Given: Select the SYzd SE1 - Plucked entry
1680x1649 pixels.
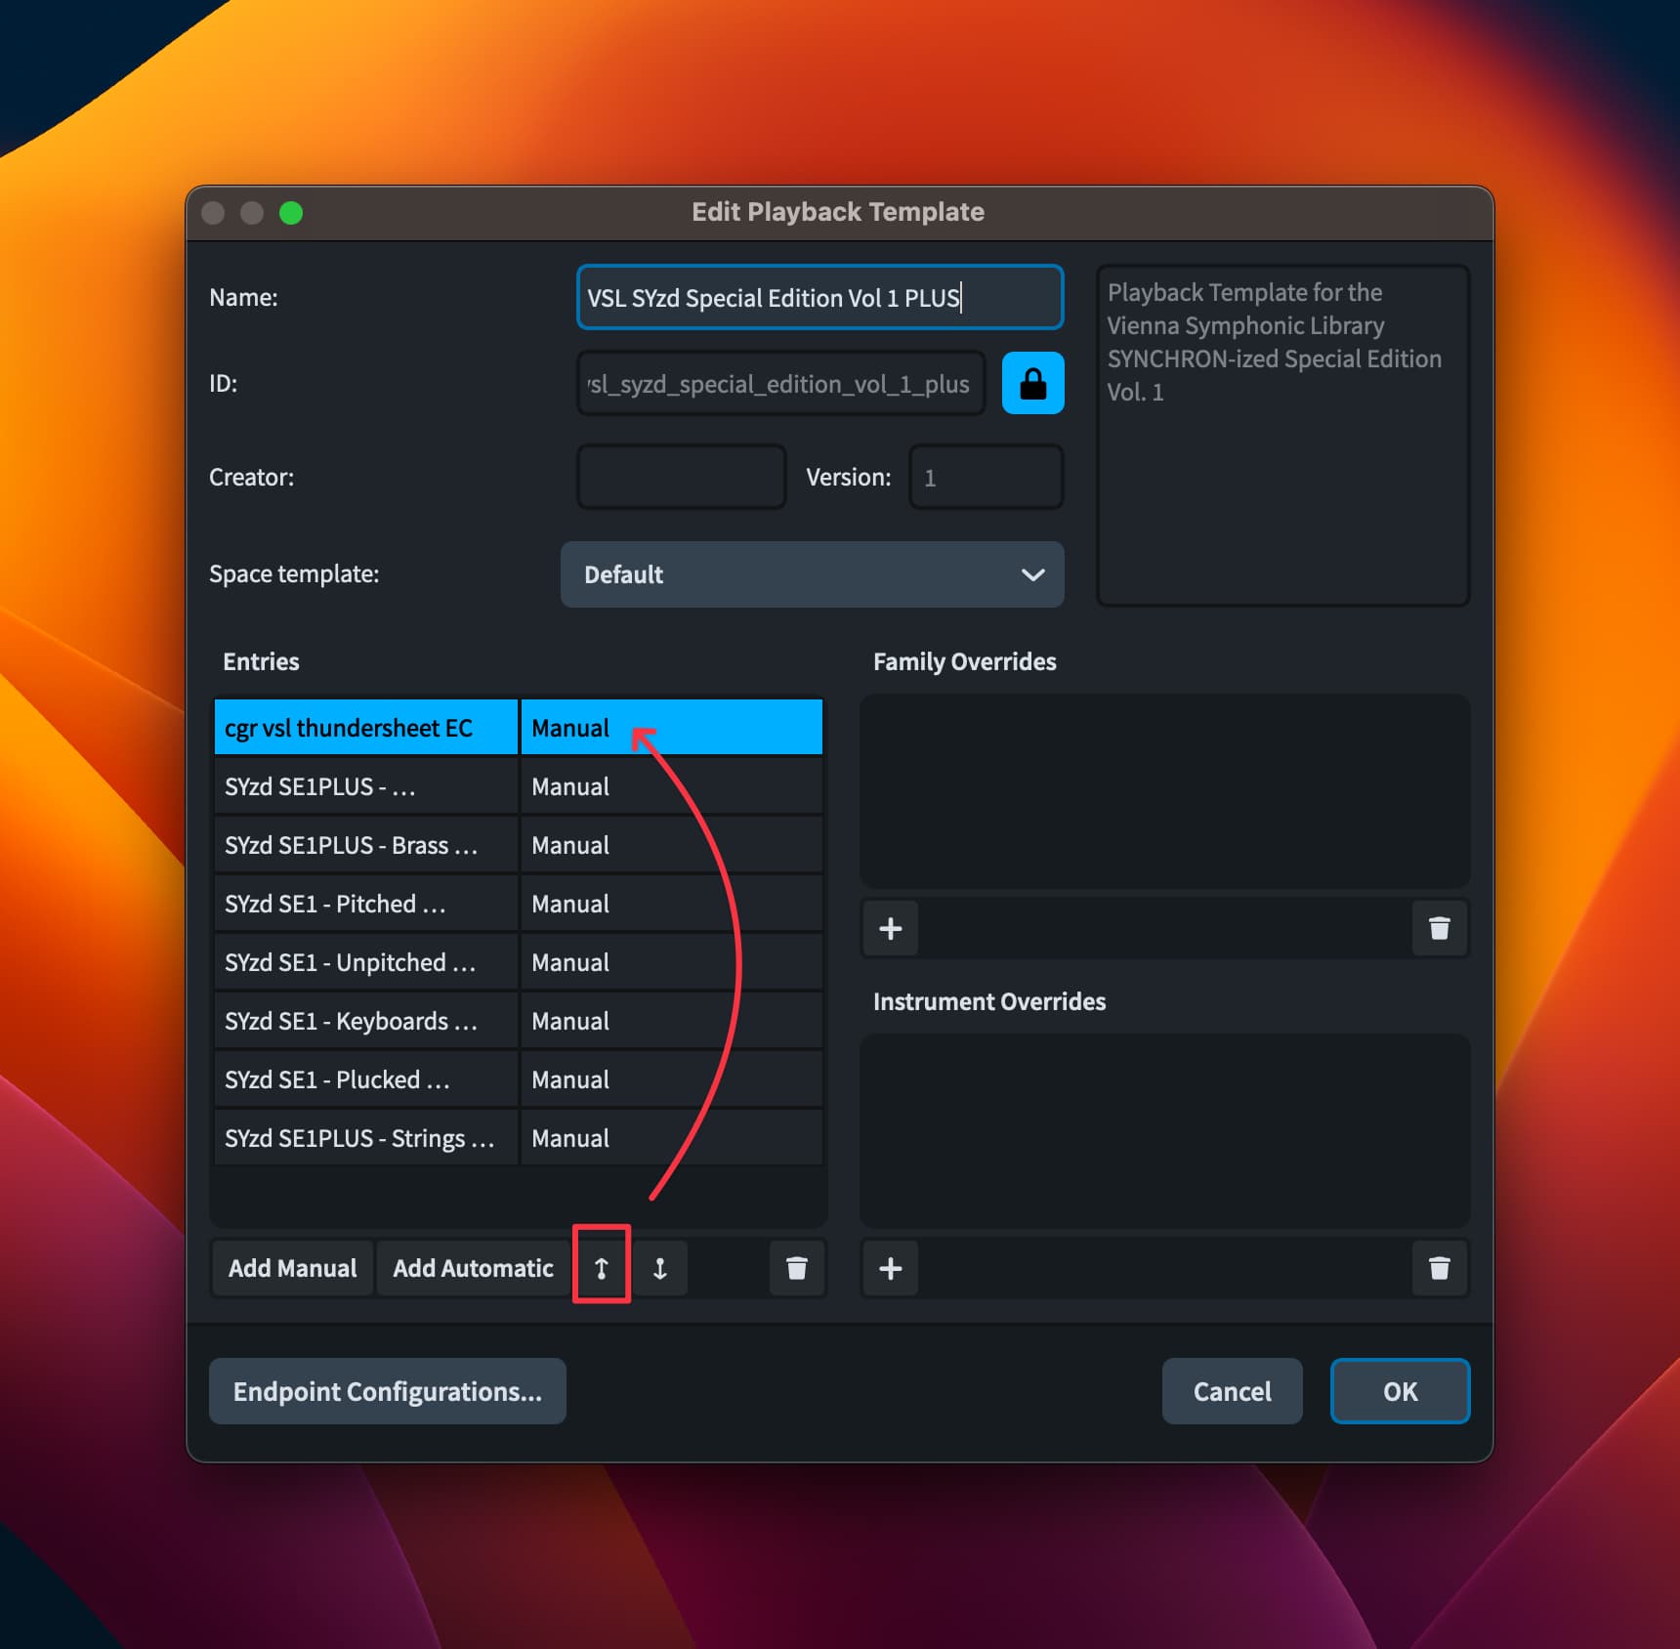Looking at the screenshot, I should pos(366,1079).
